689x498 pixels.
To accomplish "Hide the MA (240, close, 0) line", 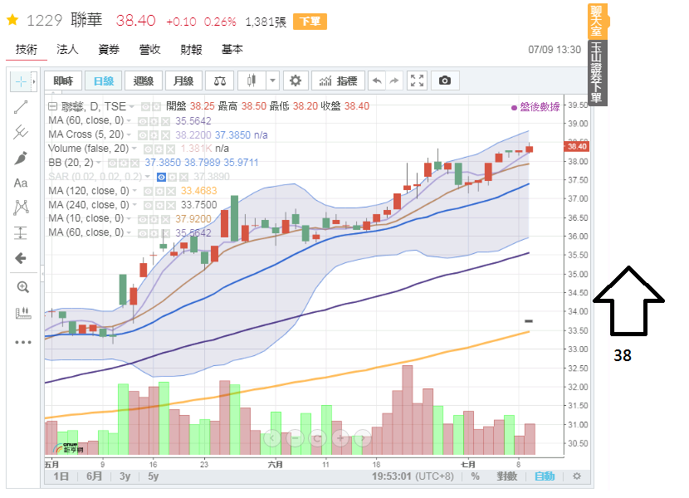I will point(148,205).
